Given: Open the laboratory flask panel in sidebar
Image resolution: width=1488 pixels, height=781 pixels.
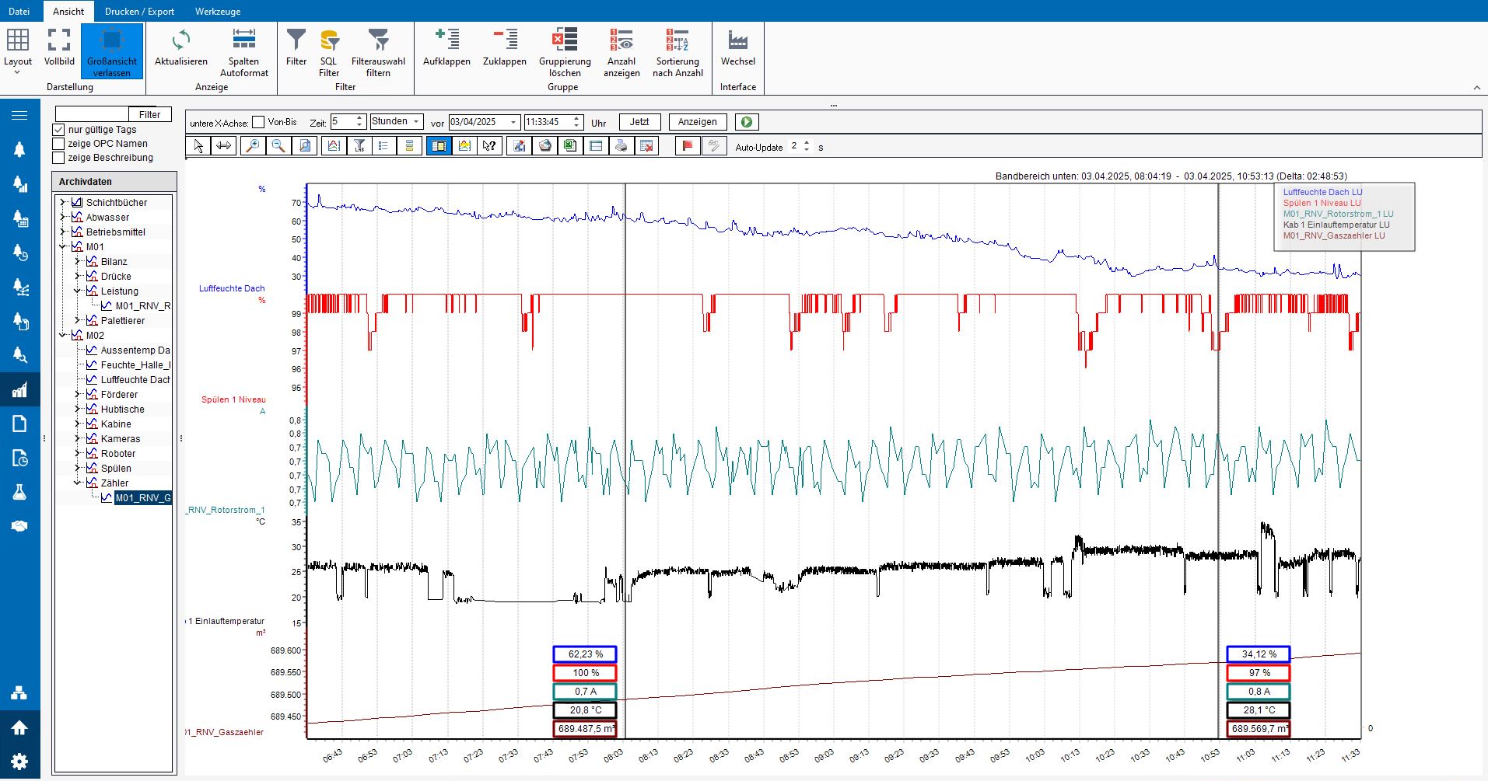Looking at the screenshot, I should [x=19, y=492].
